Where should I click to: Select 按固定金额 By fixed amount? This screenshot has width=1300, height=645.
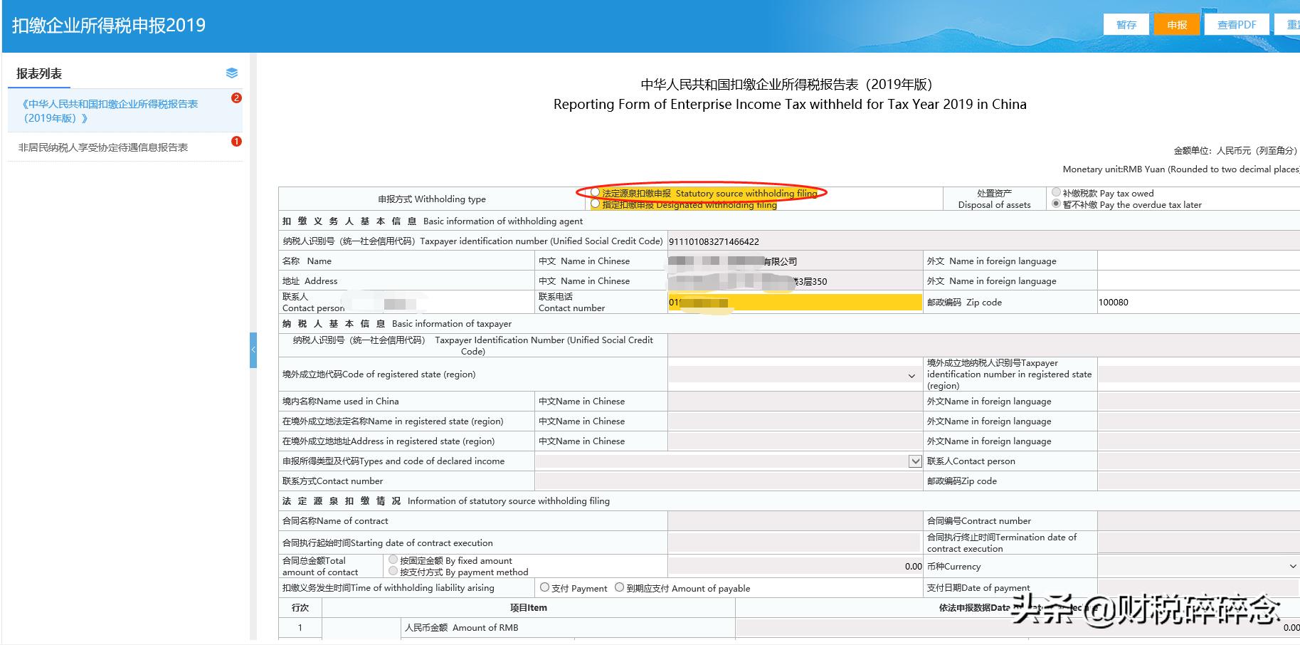(x=393, y=560)
